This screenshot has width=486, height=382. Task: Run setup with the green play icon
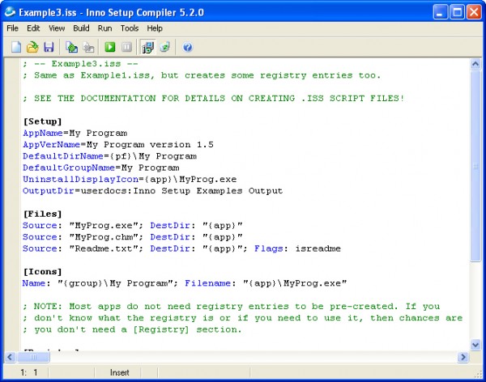110,48
